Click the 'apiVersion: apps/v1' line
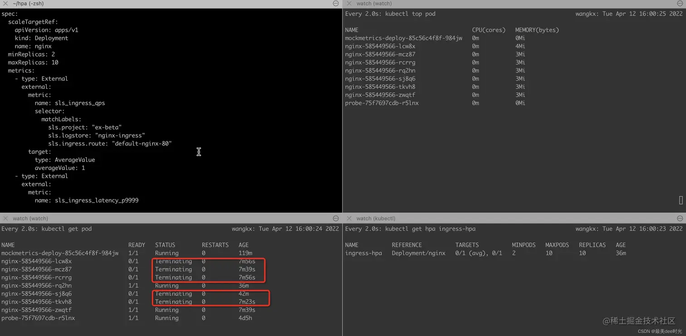 46,30
